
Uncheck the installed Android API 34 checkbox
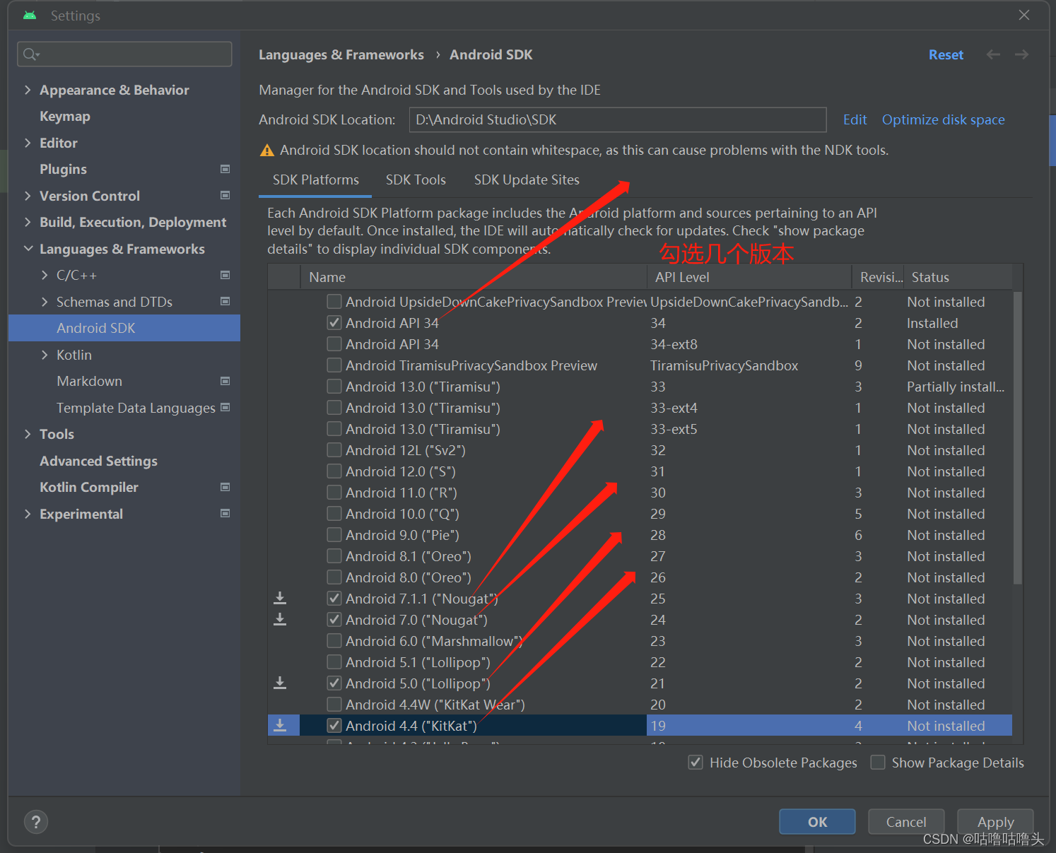point(334,323)
